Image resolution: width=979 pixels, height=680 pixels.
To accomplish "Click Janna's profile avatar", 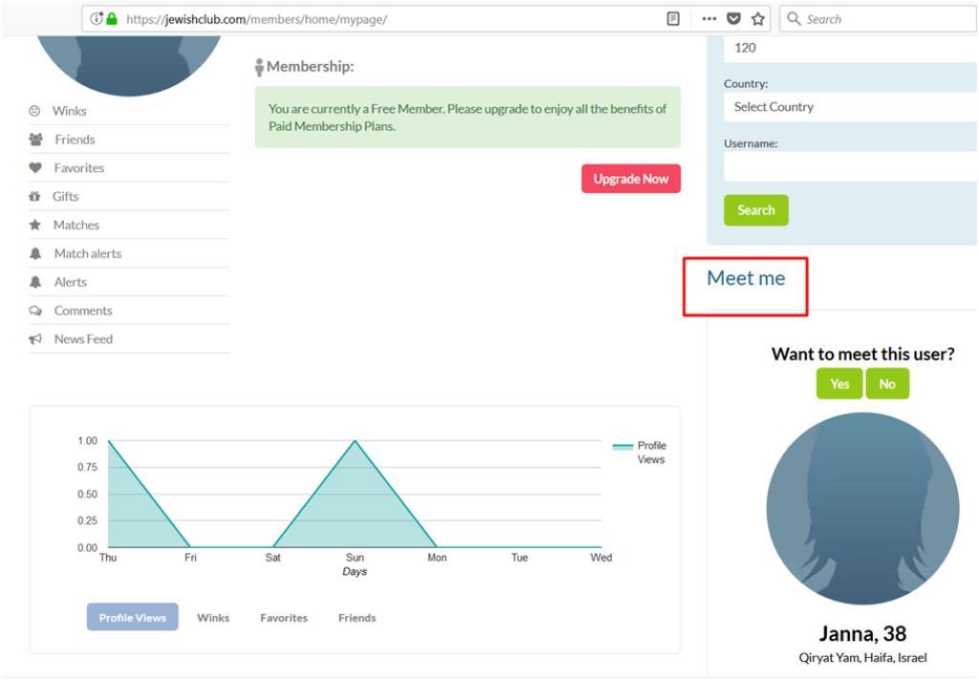I will point(863,508).
